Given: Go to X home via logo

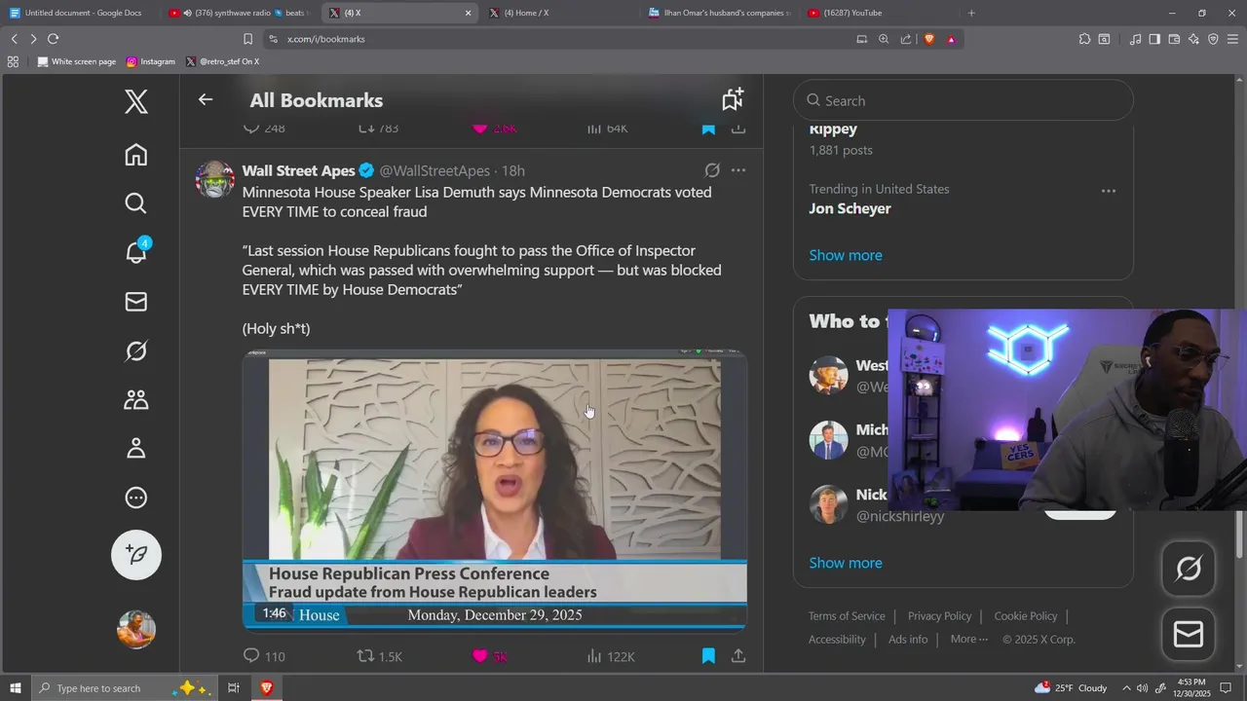Looking at the screenshot, I should click(136, 100).
